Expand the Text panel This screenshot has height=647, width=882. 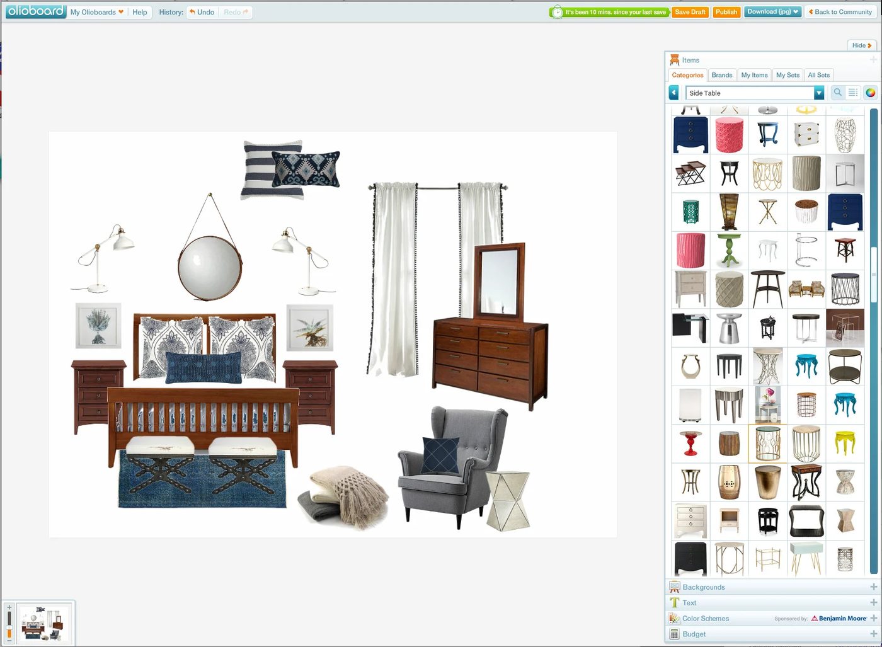(772, 603)
